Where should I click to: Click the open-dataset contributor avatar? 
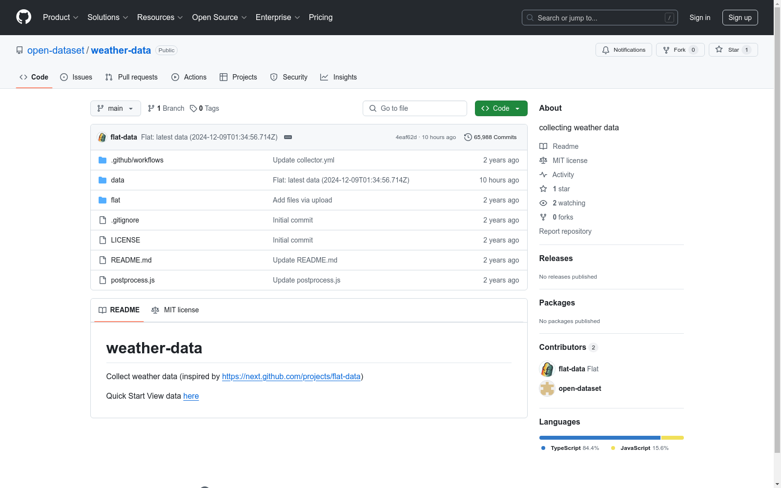547,388
